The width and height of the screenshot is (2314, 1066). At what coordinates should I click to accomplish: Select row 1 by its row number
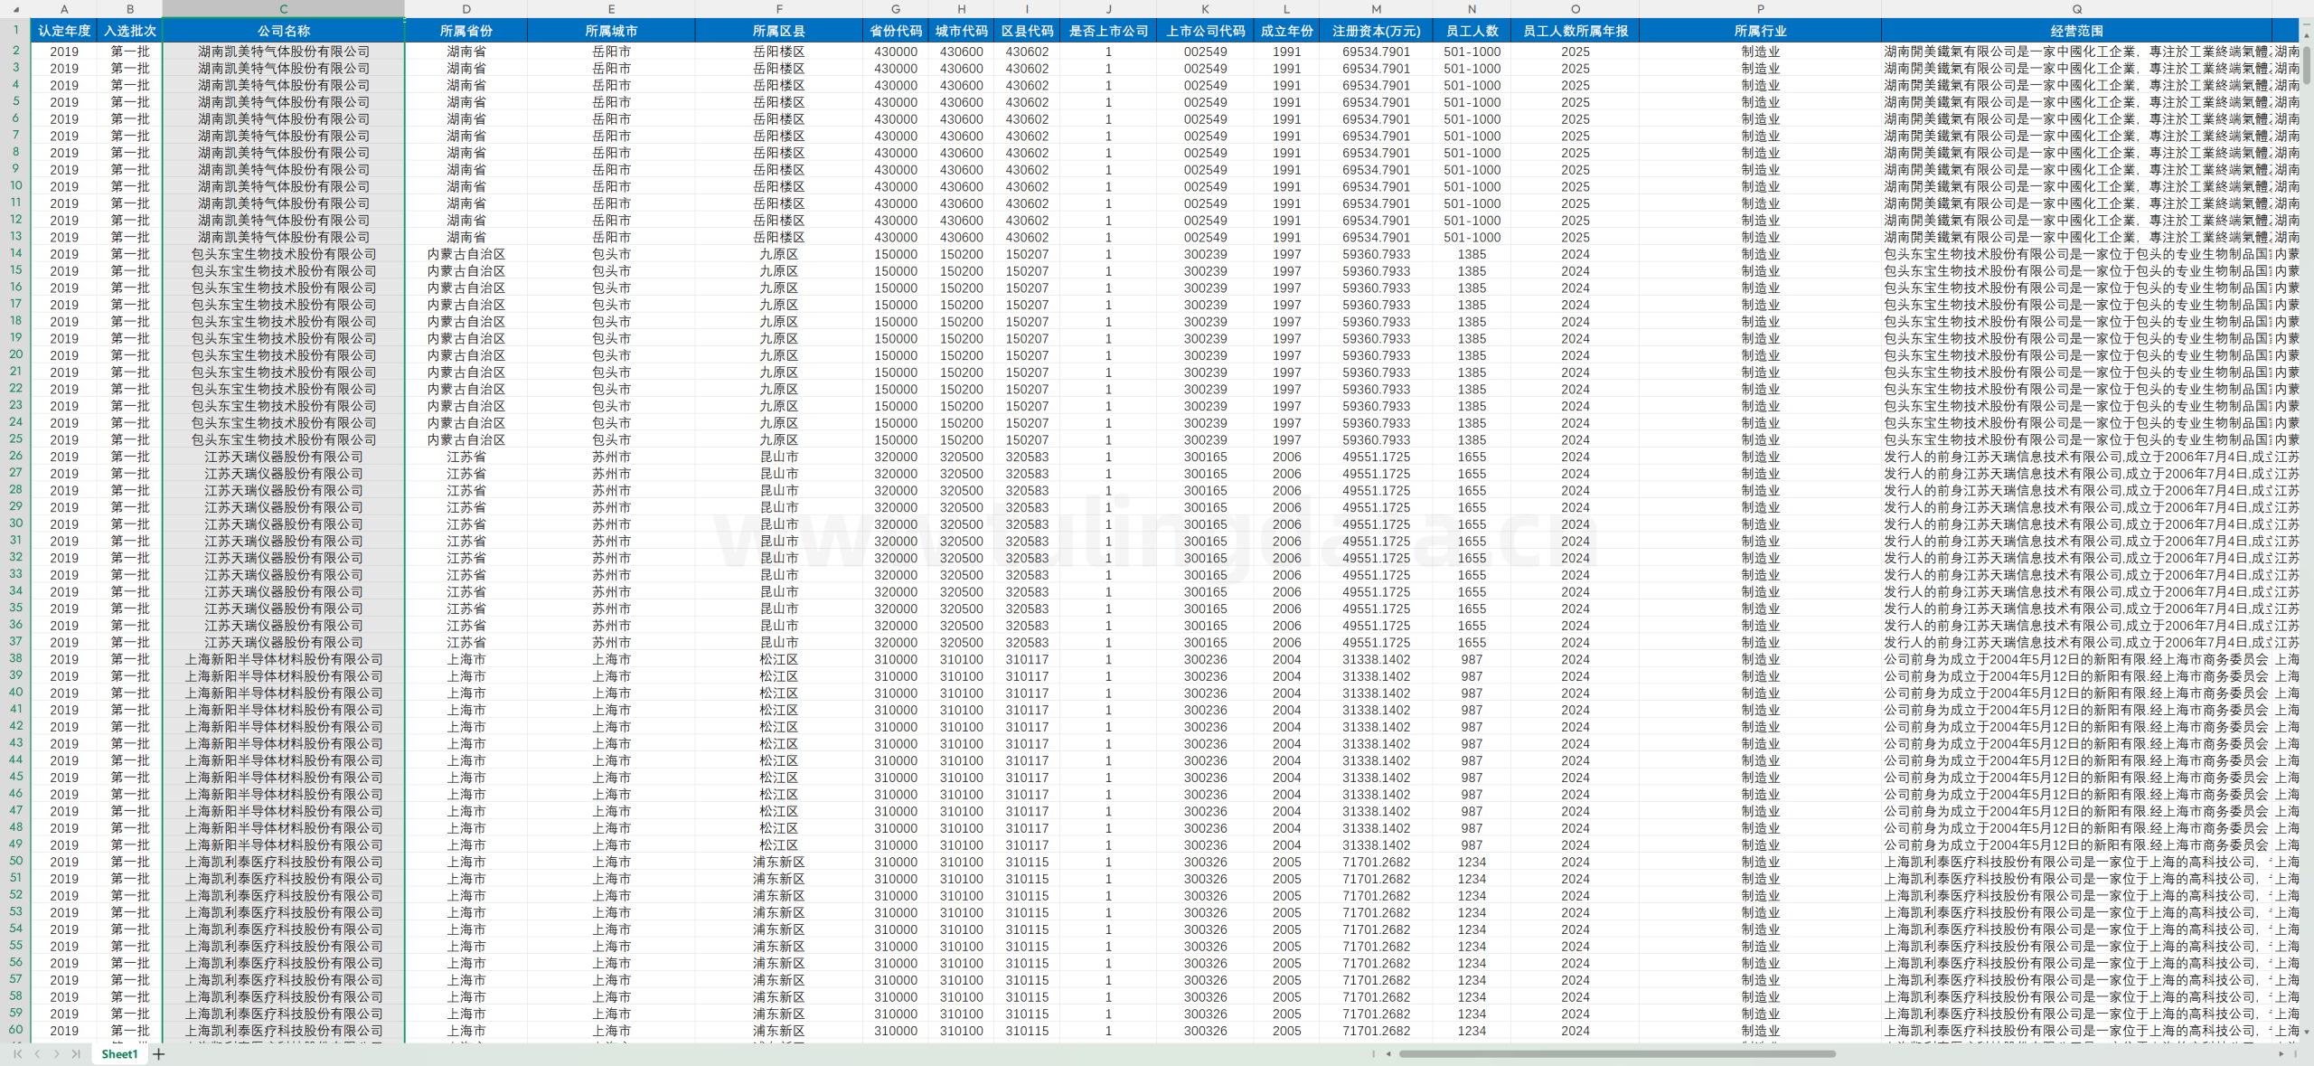click(x=15, y=30)
